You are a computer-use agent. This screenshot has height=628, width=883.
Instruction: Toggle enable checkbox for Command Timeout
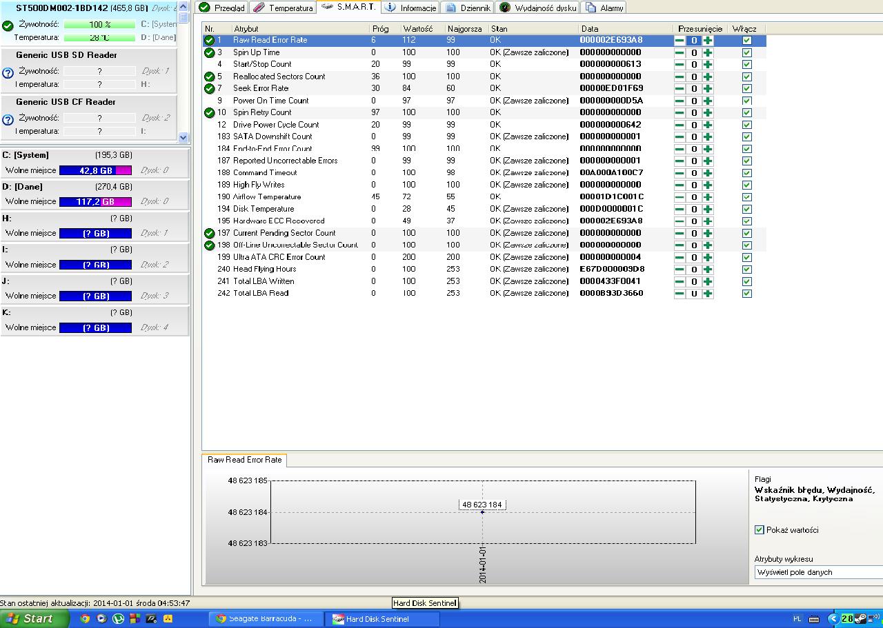tap(746, 173)
